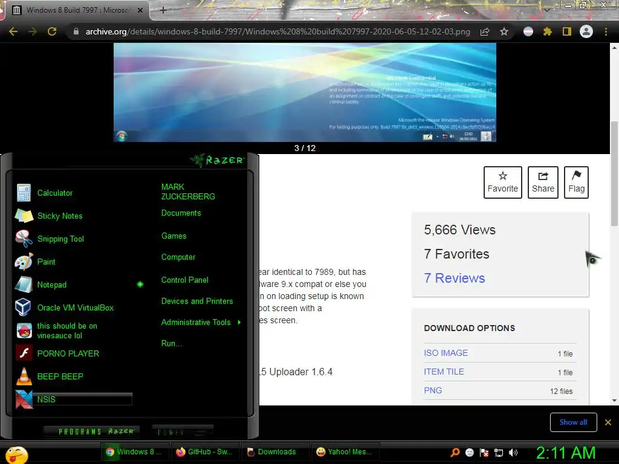Click the 5,666 Views text

tap(459, 230)
